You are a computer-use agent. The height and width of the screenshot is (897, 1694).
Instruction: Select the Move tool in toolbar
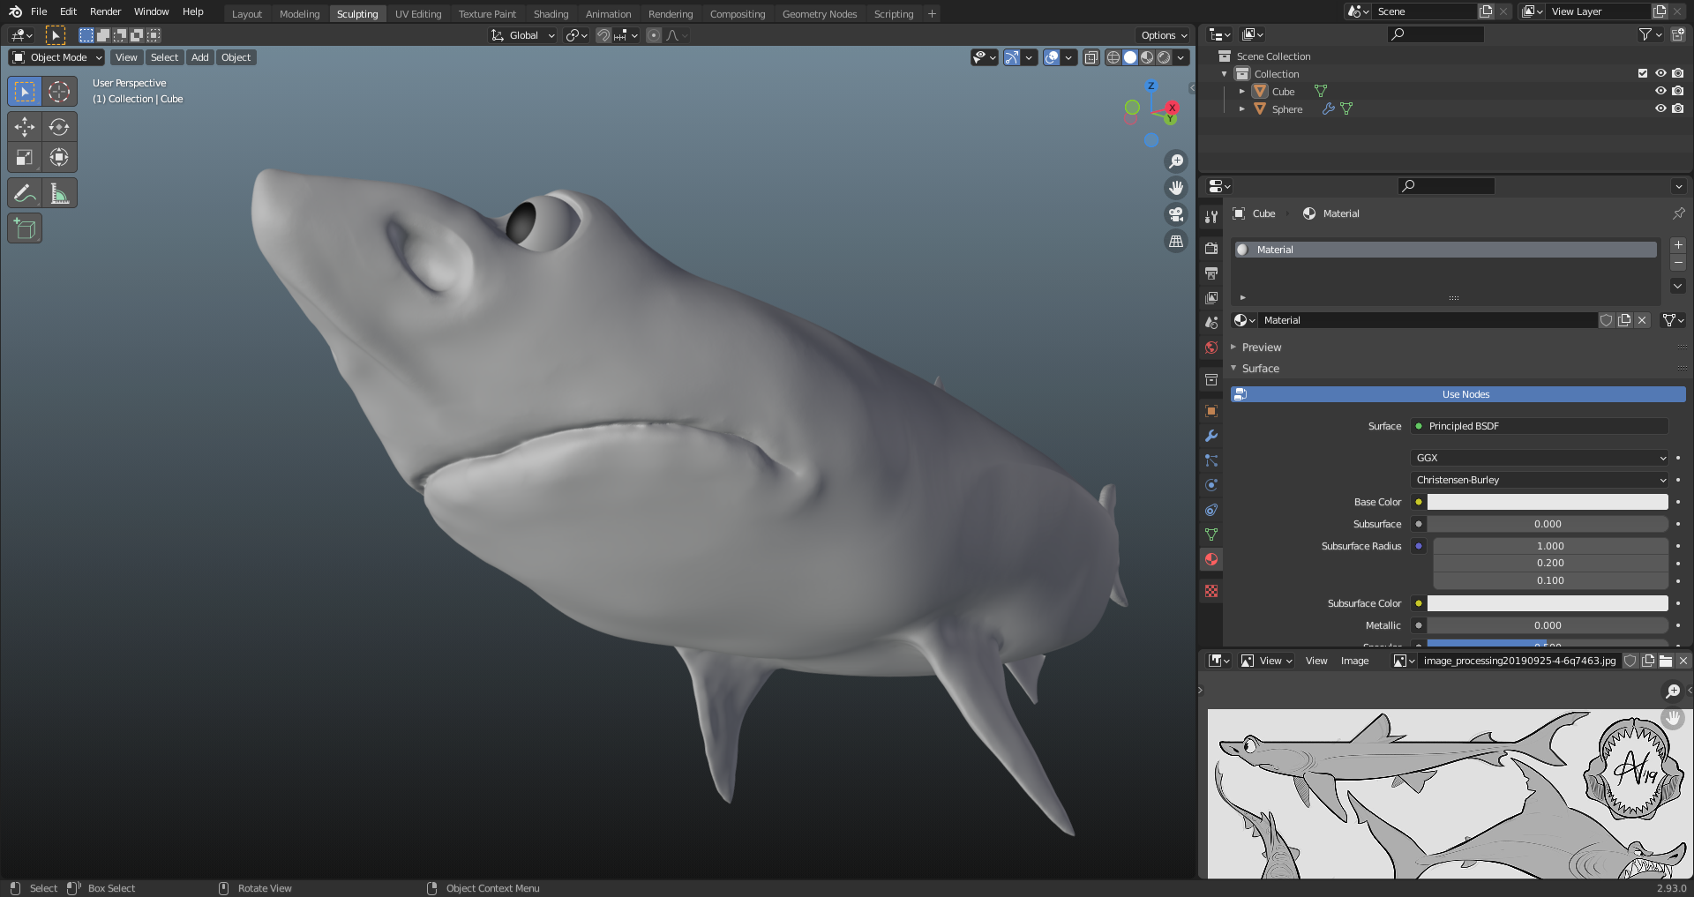pyautogui.click(x=25, y=127)
